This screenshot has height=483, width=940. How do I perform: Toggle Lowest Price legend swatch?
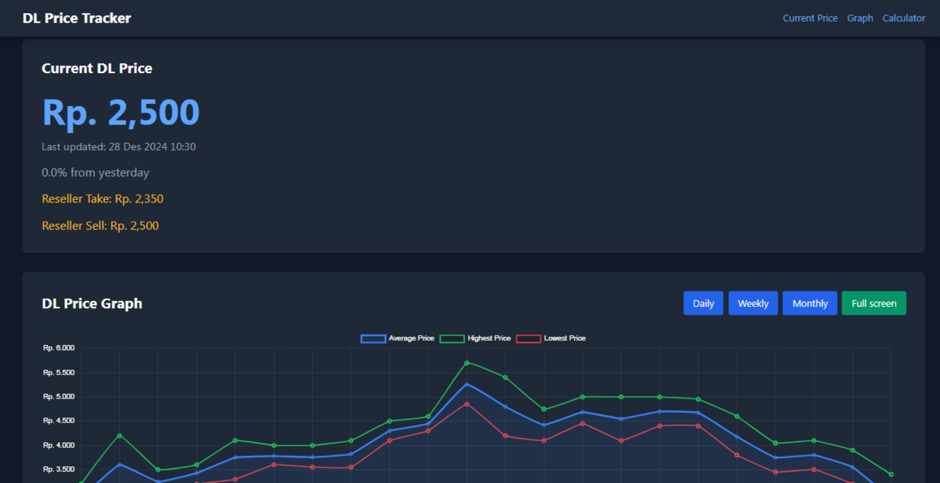pos(528,339)
